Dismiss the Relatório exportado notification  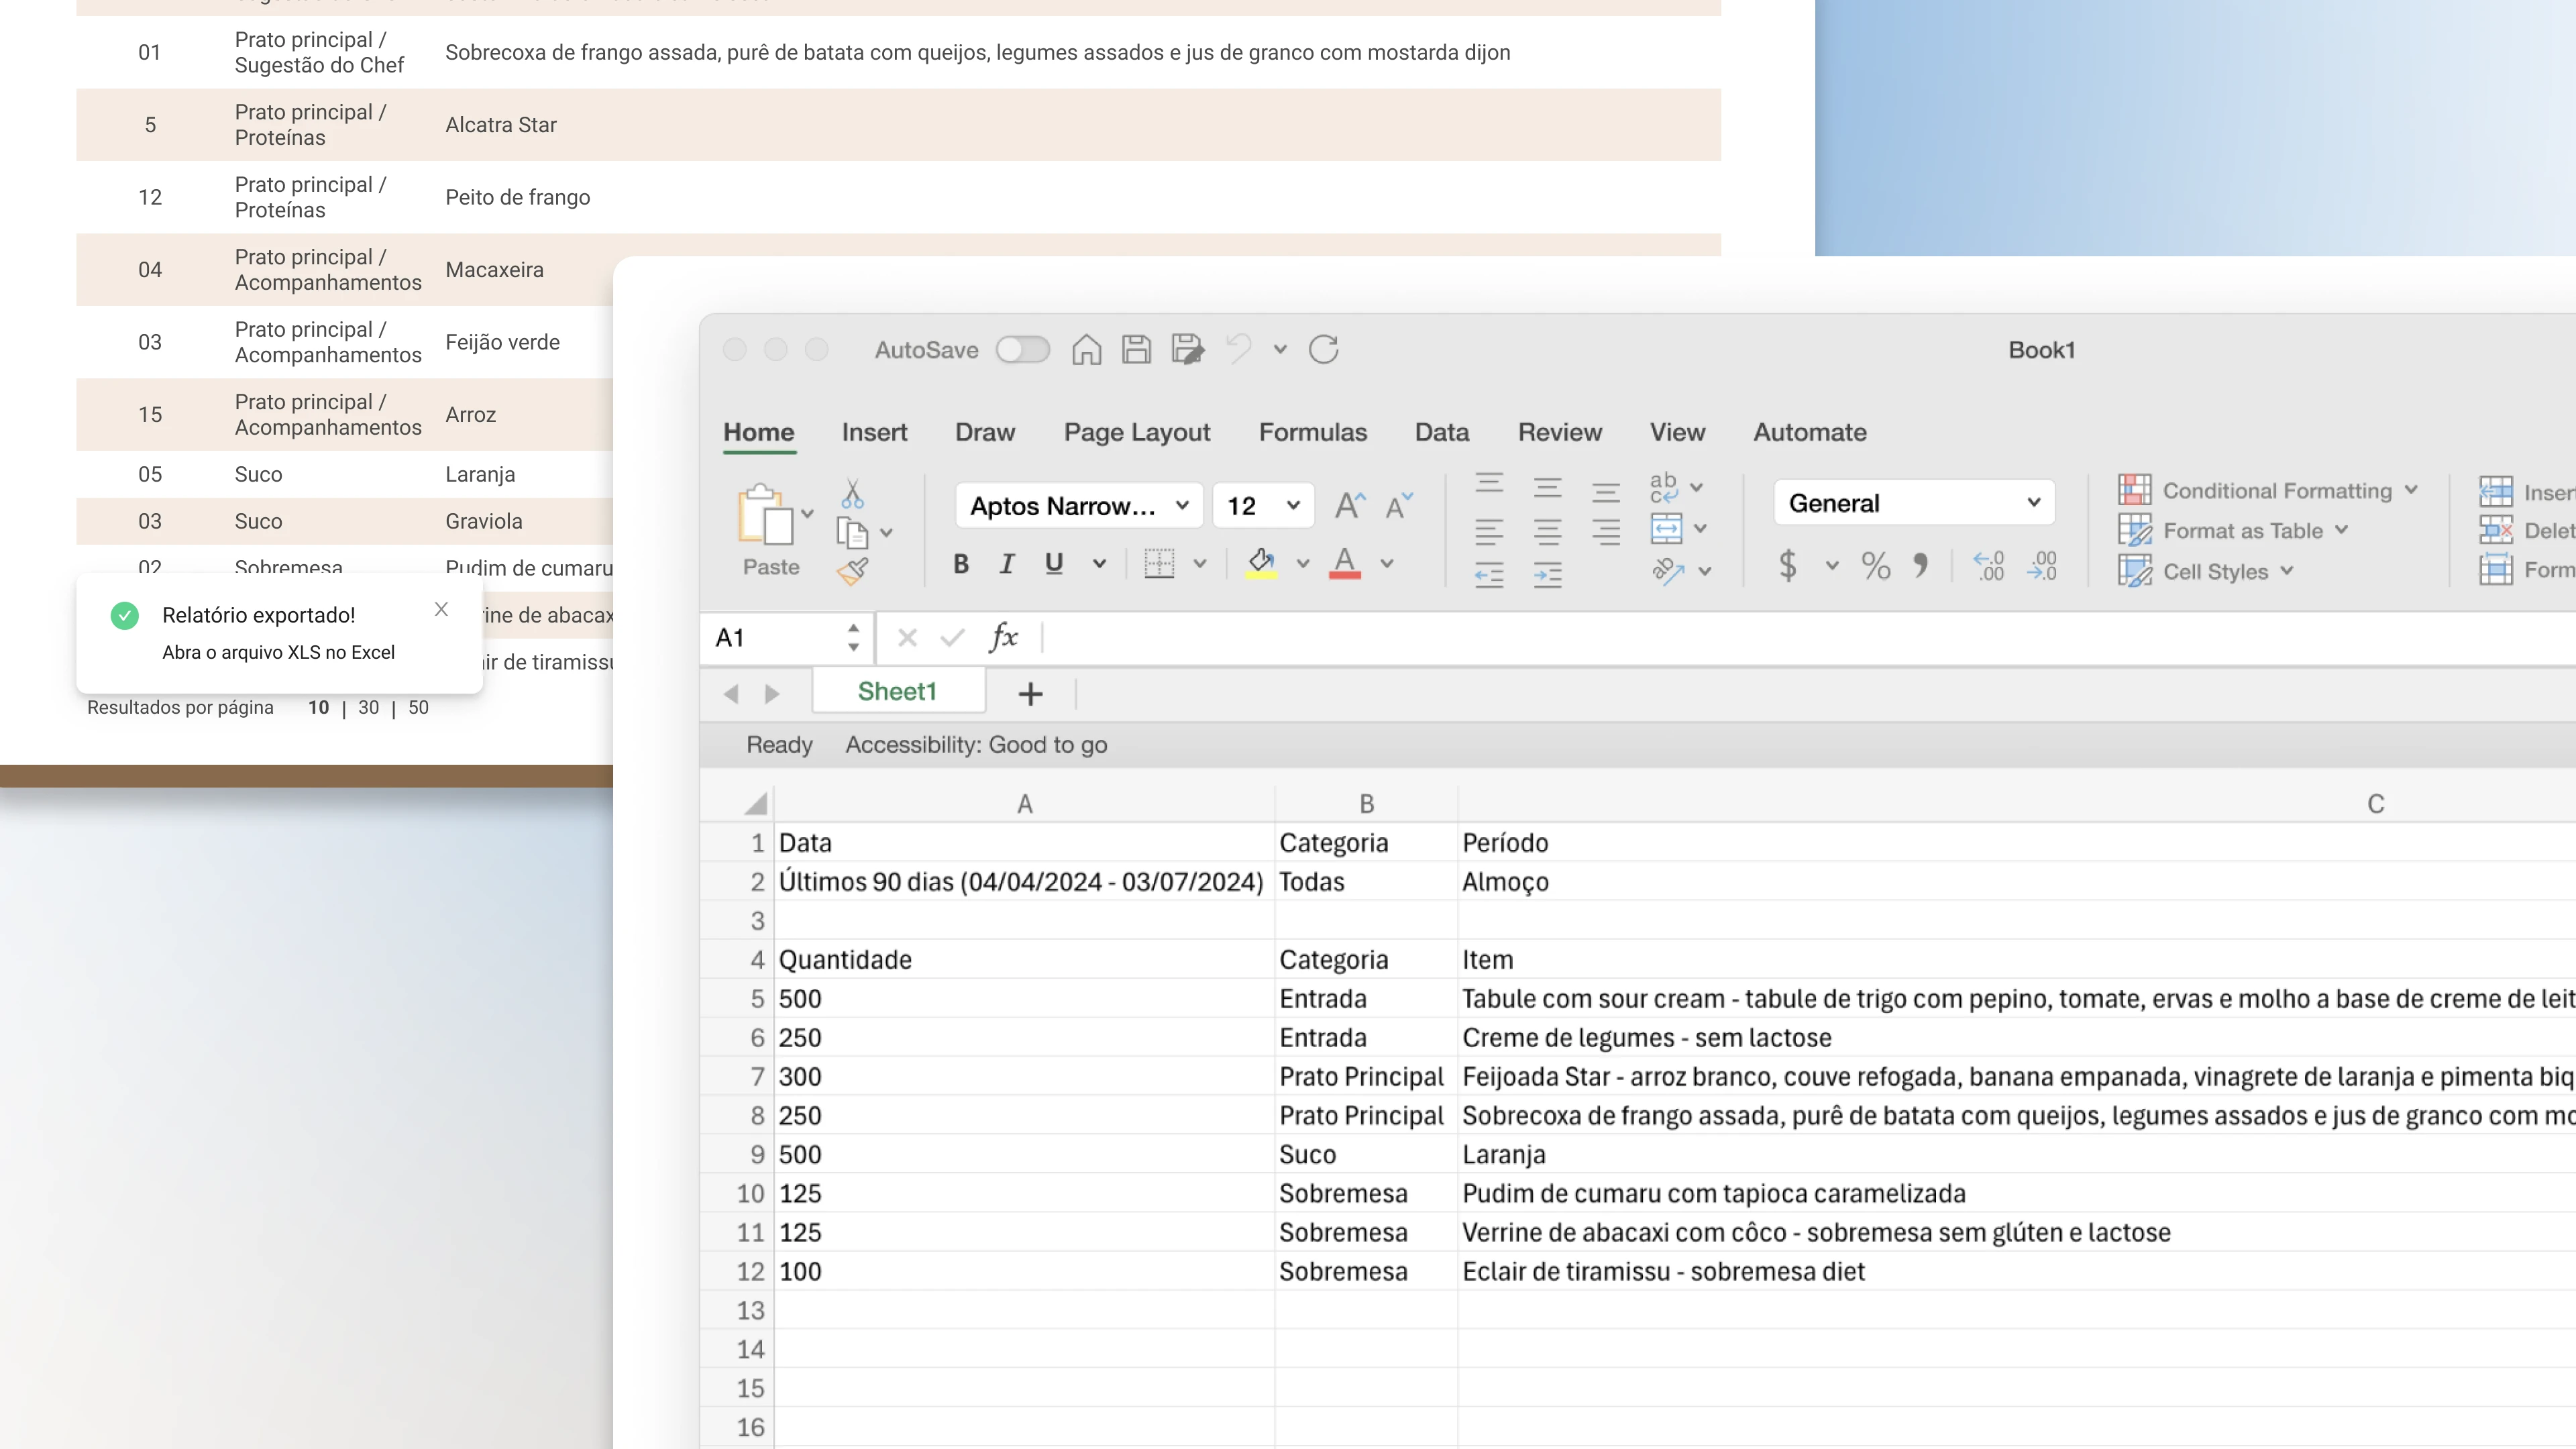[x=441, y=609]
